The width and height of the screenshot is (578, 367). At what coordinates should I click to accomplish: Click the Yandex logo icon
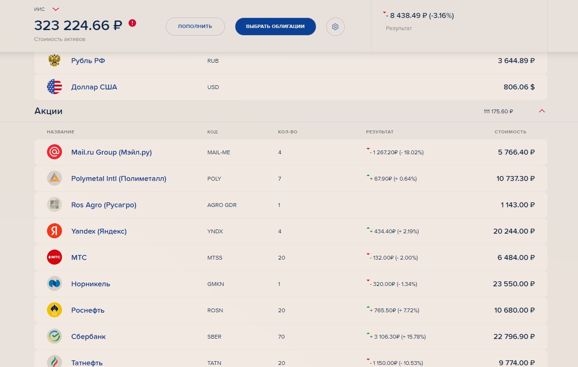54,231
